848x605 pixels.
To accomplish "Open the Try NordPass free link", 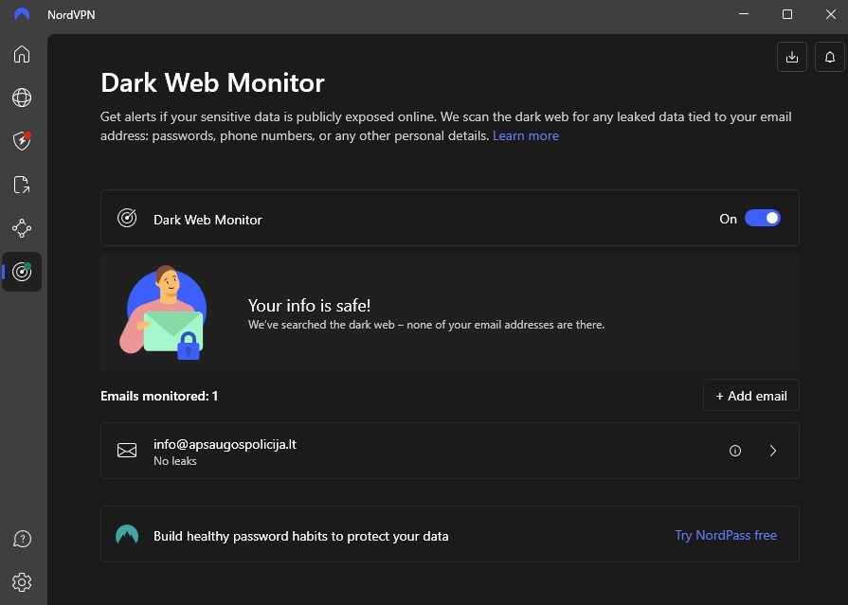I will click(726, 535).
